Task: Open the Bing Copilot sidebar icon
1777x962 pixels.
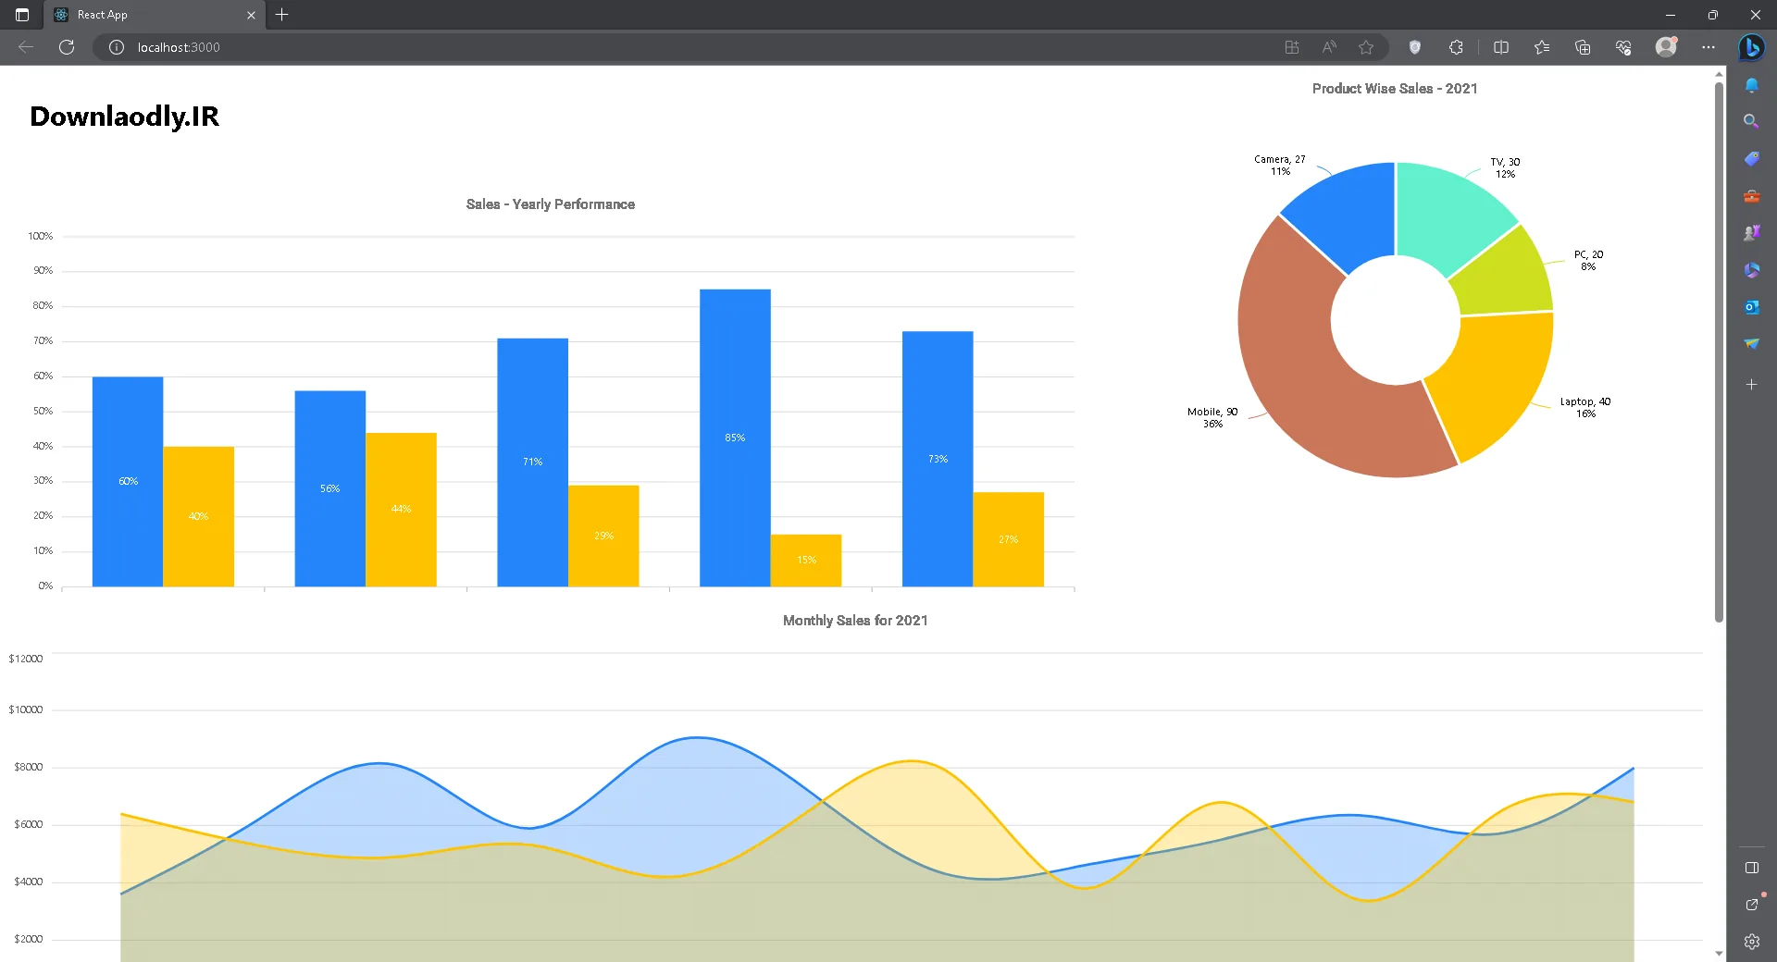Action: [x=1751, y=47]
